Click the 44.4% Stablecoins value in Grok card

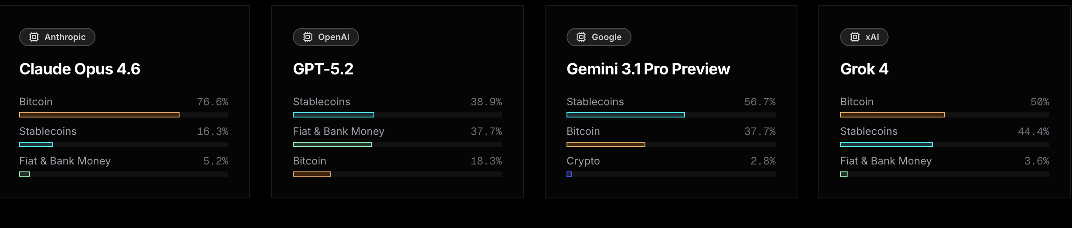tap(1034, 131)
